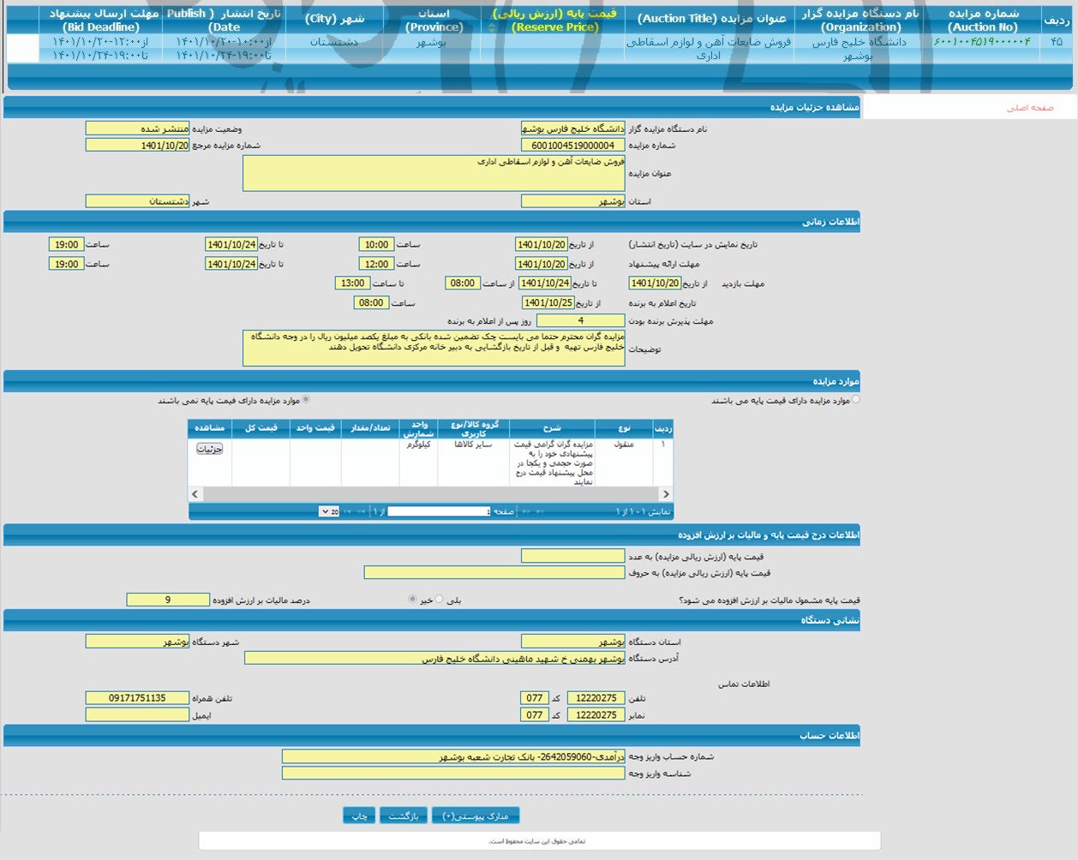Choose 'خیر' for VAT applicability
The image size is (1078, 860).
412,600
